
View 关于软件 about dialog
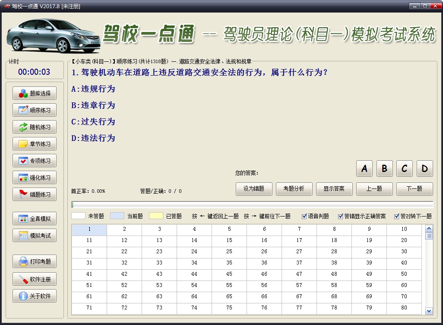pyautogui.click(x=34, y=296)
